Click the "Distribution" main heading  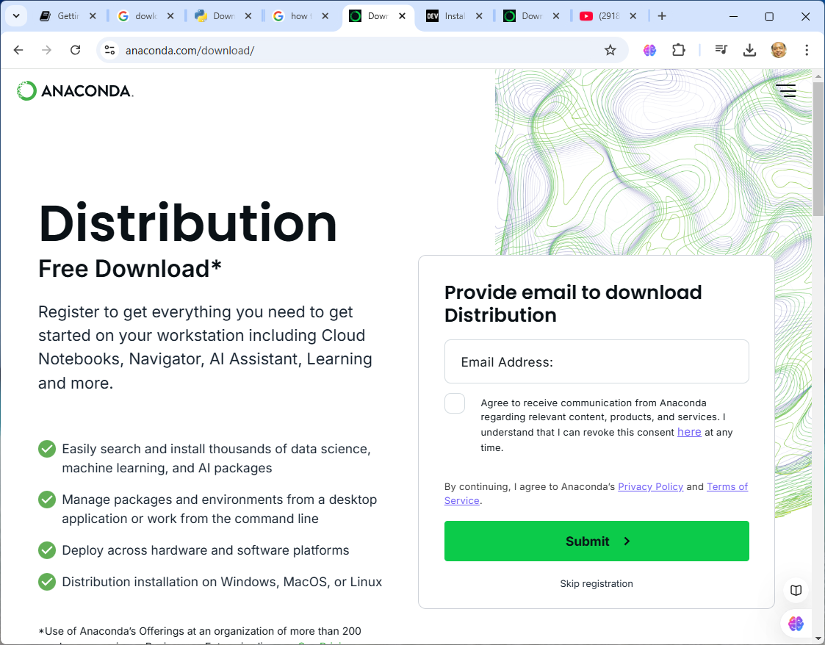188,223
